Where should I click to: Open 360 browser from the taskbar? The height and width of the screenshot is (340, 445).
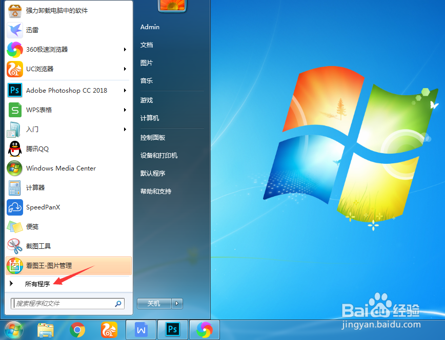coord(205,330)
